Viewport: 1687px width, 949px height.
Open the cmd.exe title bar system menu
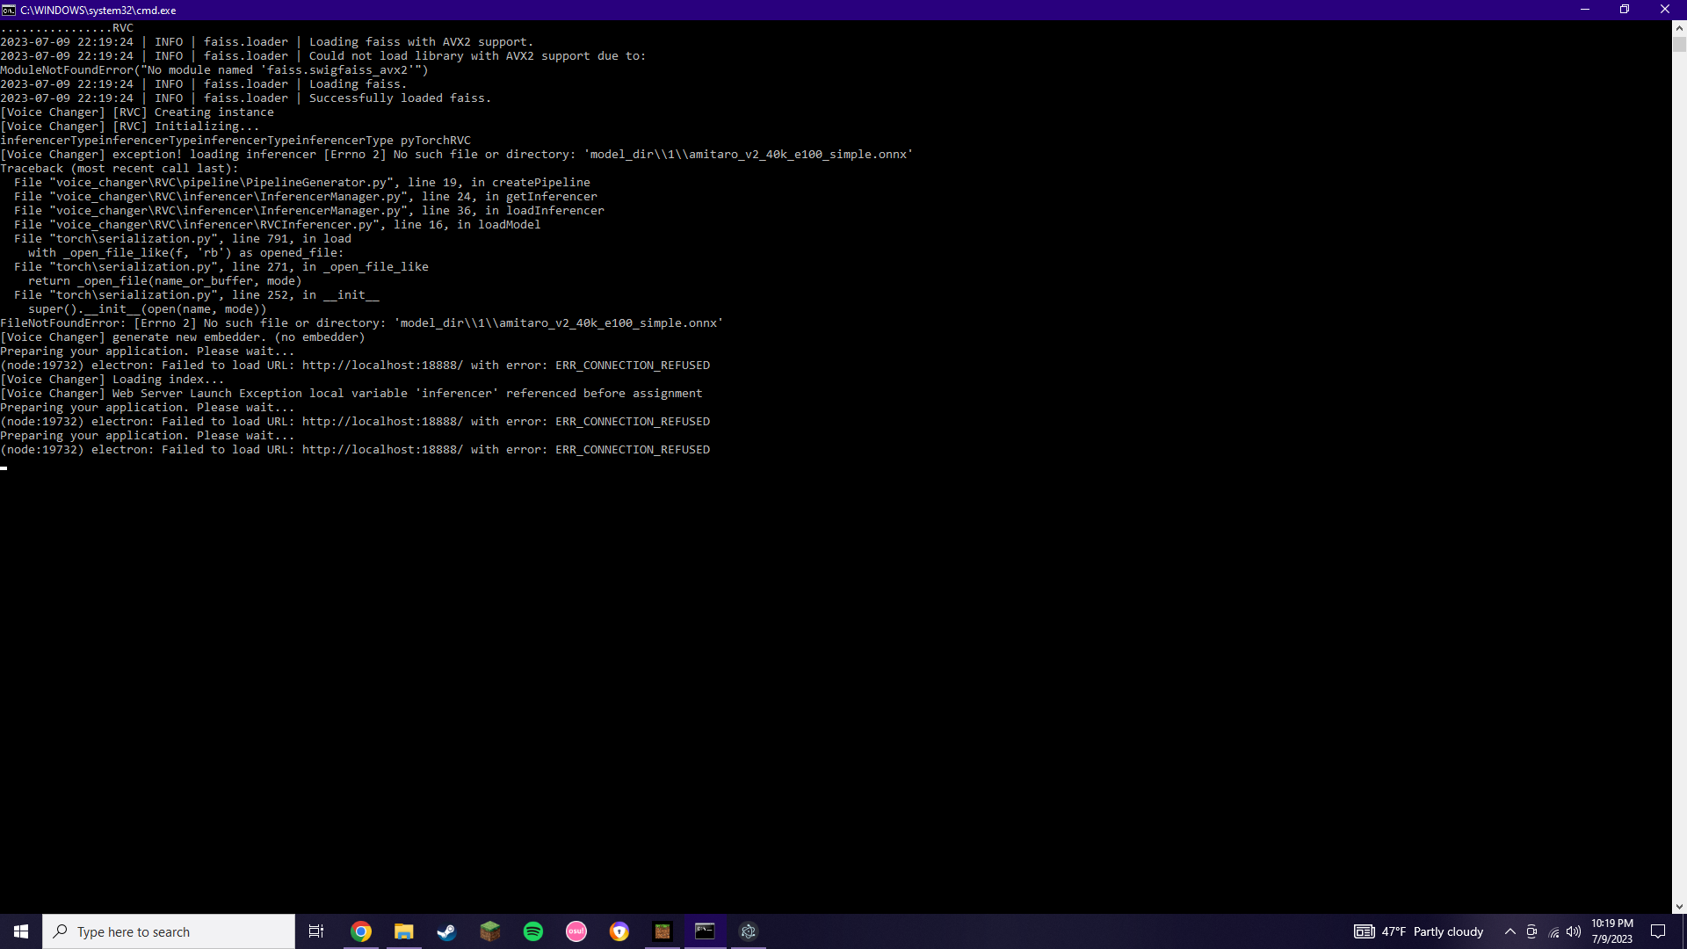(x=9, y=10)
